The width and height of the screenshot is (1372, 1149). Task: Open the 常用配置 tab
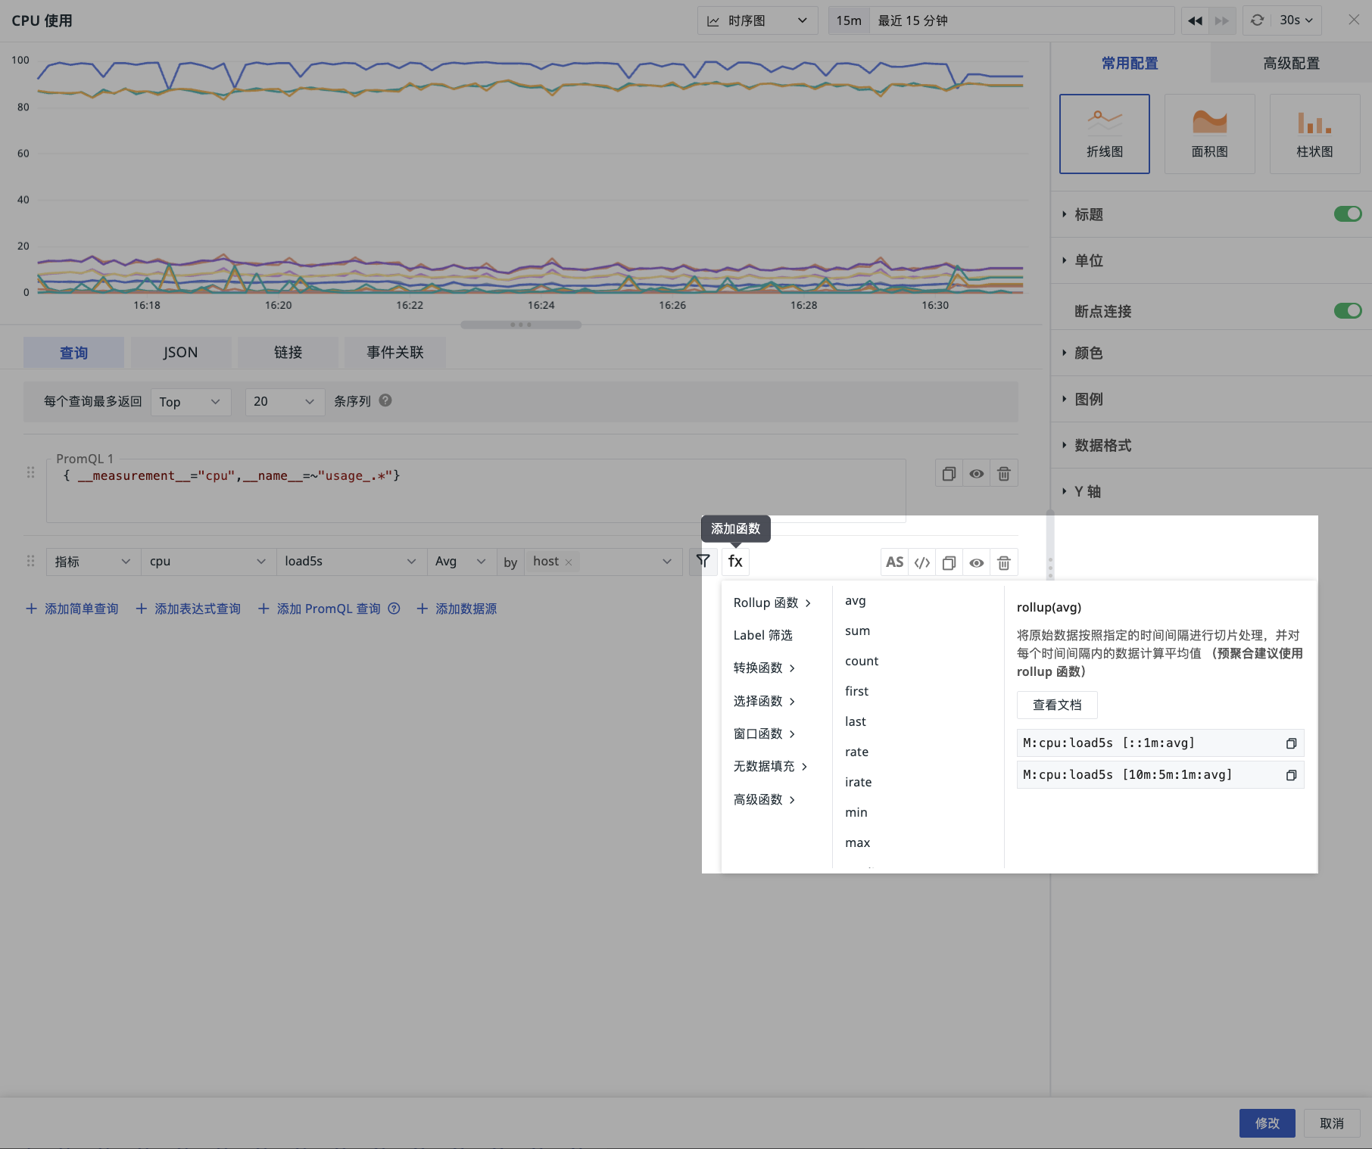[x=1130, y=63]
